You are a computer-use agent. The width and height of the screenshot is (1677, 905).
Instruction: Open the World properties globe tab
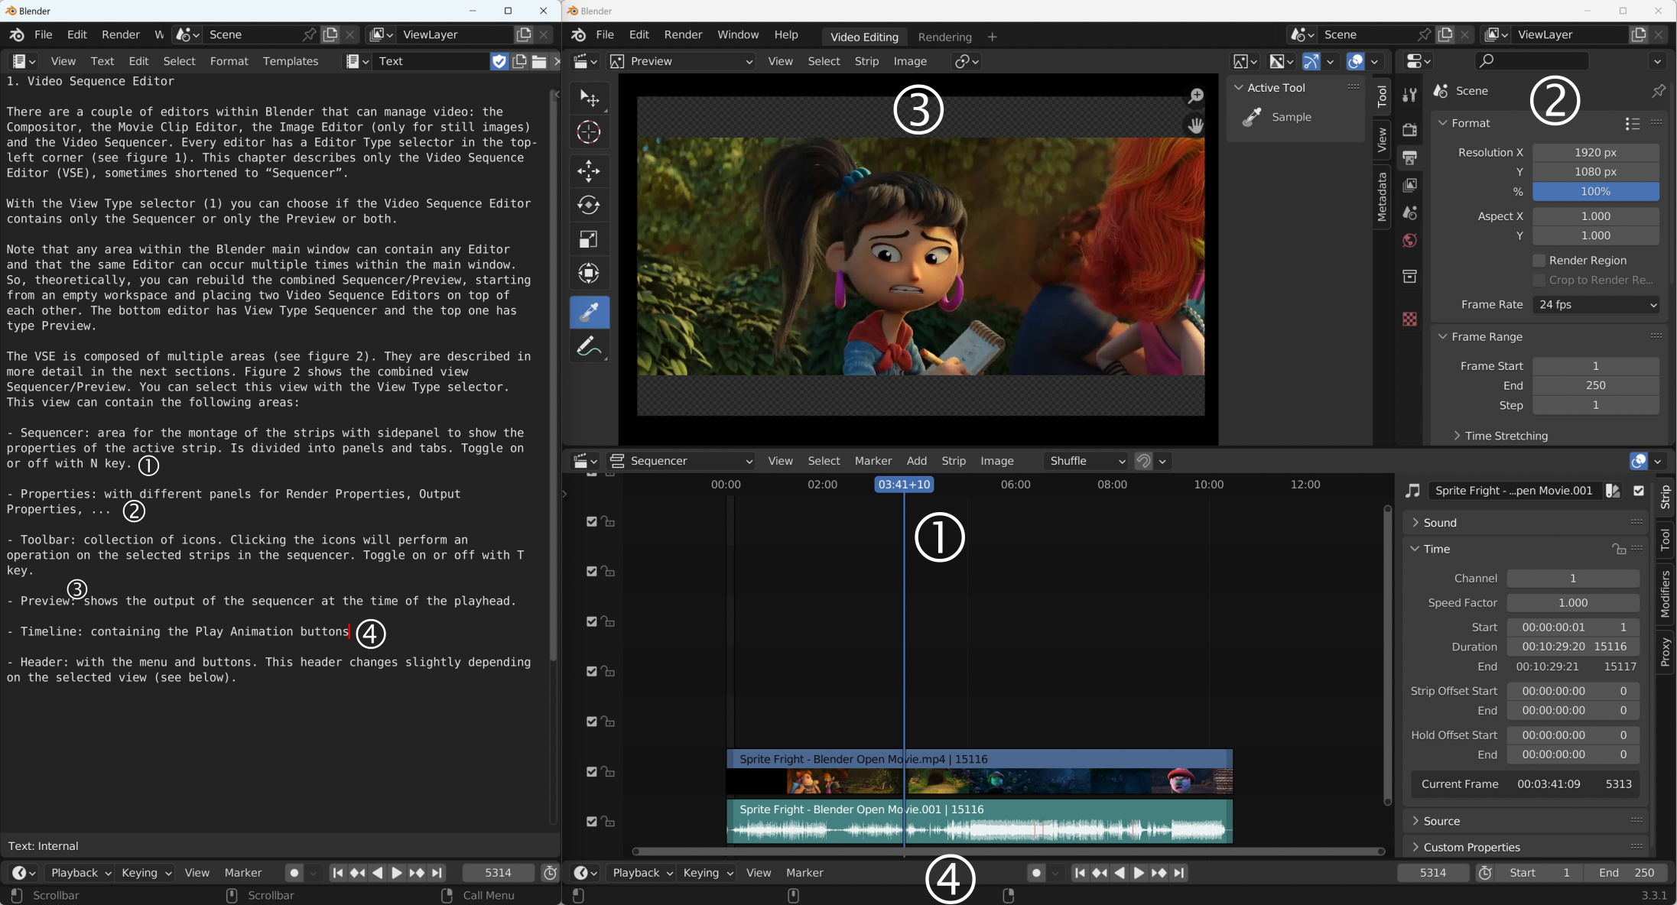click(x=1409, y=241)
